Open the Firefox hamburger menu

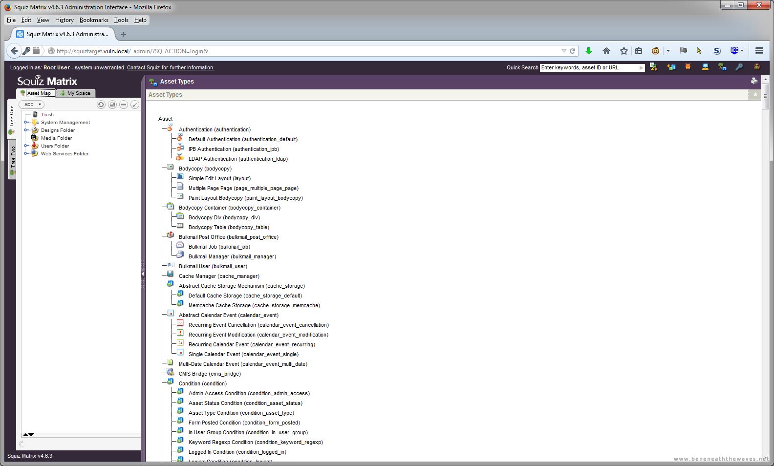click(759, 51)
